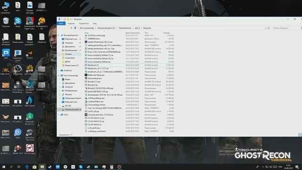The width and height of the screenshot is (302, 170).
Task: Expand the Видео tree node
Action: [x=60, y=79]
